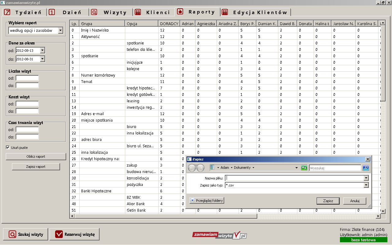Click Czas trwania wizyt 'od' field
The height and width of the screenshot is (245, 392).
[27, 130]
